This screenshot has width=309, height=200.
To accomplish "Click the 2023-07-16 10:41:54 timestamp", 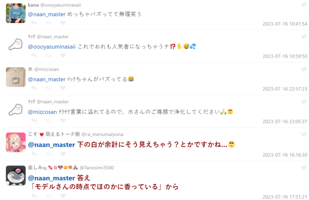I will click(x=284, y=24).
